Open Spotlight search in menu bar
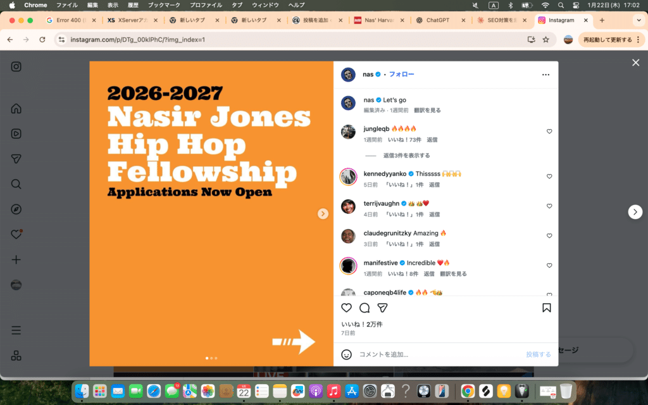Screen dimensions: 648x405 pyautogui.click(x=561, y=5)
